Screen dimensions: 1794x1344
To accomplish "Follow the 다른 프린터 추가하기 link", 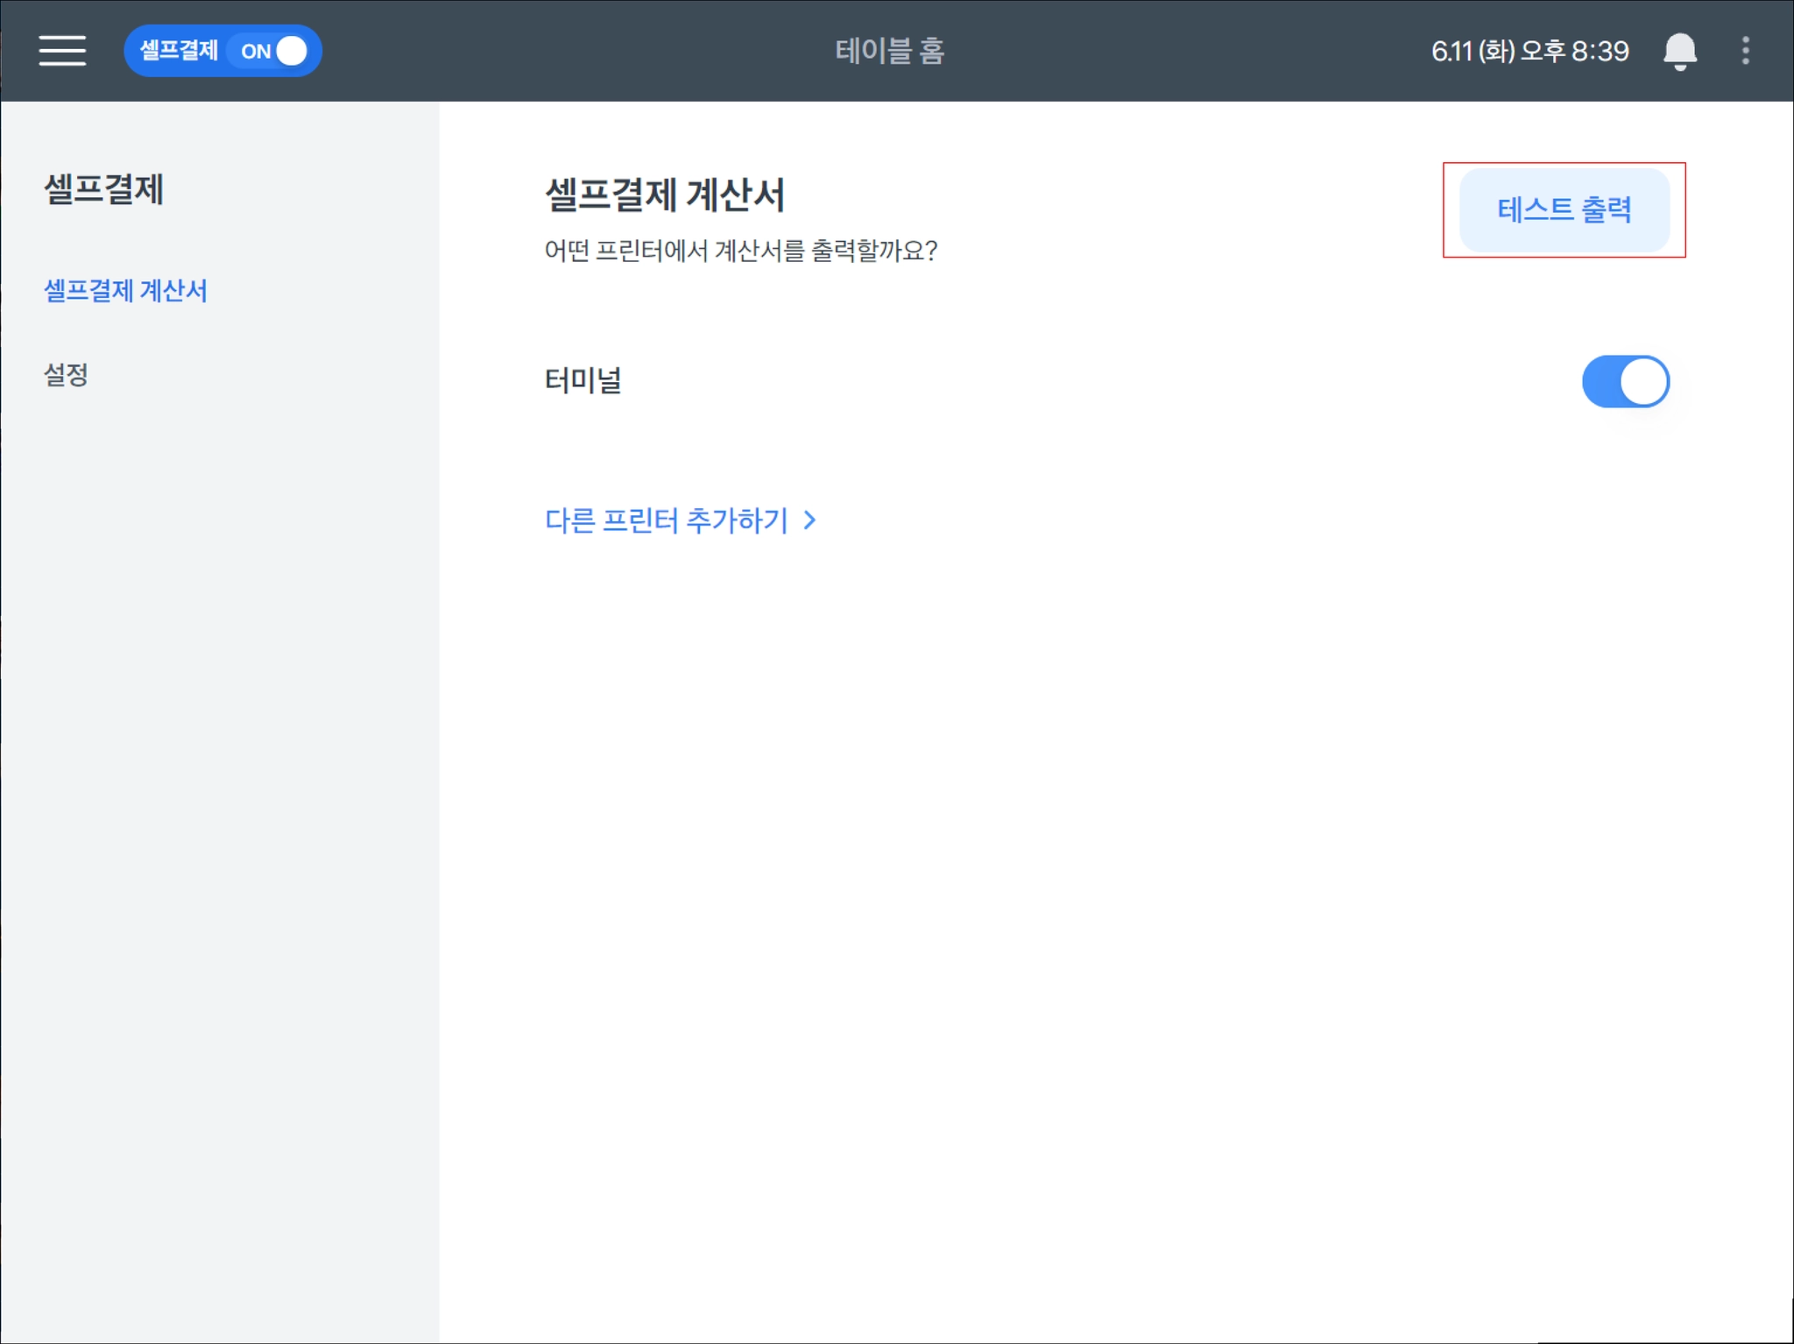I will tap(666, 520).
